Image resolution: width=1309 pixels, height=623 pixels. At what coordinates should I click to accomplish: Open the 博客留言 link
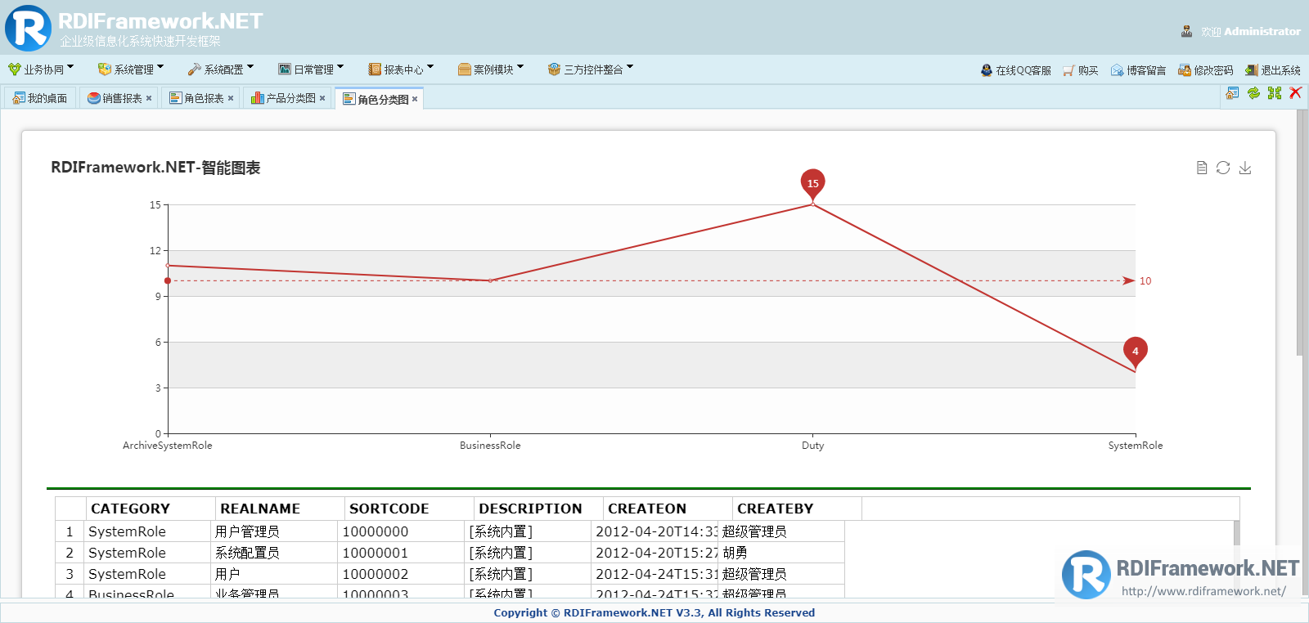[x=1146, y=70]
